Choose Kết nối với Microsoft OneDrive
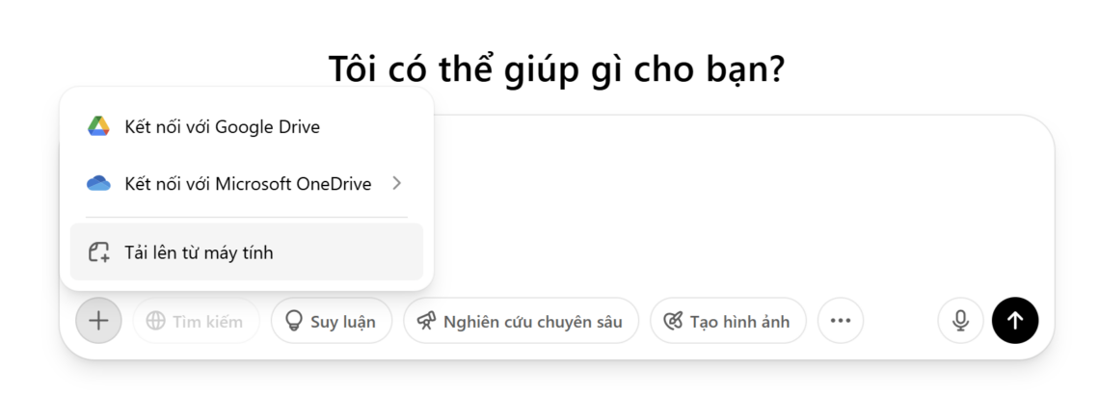Viewport: 1099px width, 395px height. coord(248,183)
